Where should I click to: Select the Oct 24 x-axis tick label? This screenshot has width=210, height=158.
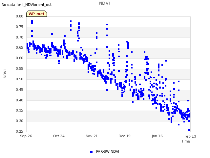coord(59,136)
